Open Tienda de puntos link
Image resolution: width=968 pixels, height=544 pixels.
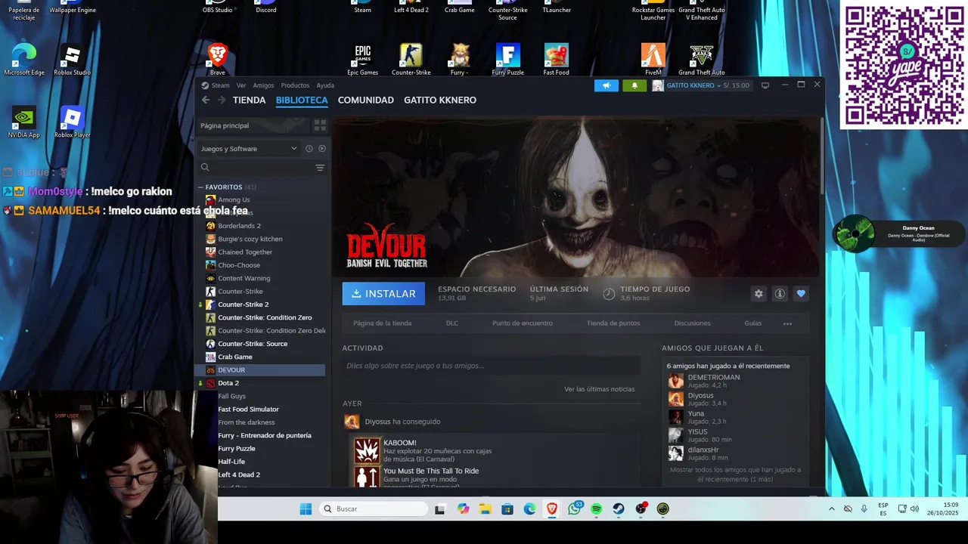[x=613, y=323]
